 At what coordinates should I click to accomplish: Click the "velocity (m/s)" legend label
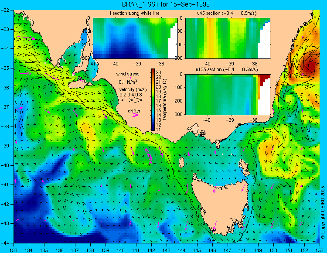(133, 90)
